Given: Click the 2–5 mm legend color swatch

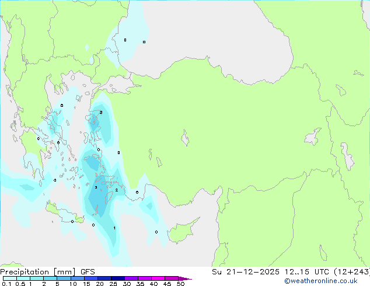Looking at the screenshot, I should point(51,278).
